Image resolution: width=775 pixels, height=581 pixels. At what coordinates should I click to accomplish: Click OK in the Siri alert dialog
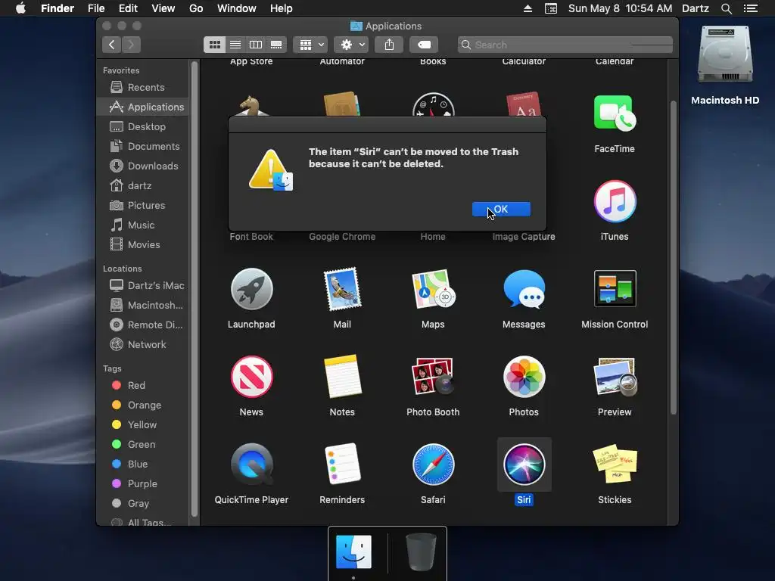coord(501,209)
